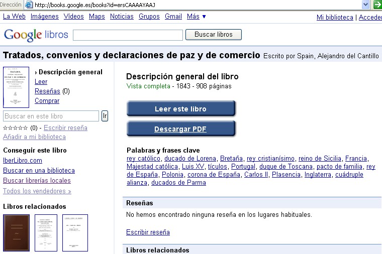Image resolution: width=382 pixels, height=254 pixels.
Task: Open Vídeos link
Action: tap(73, 16)
